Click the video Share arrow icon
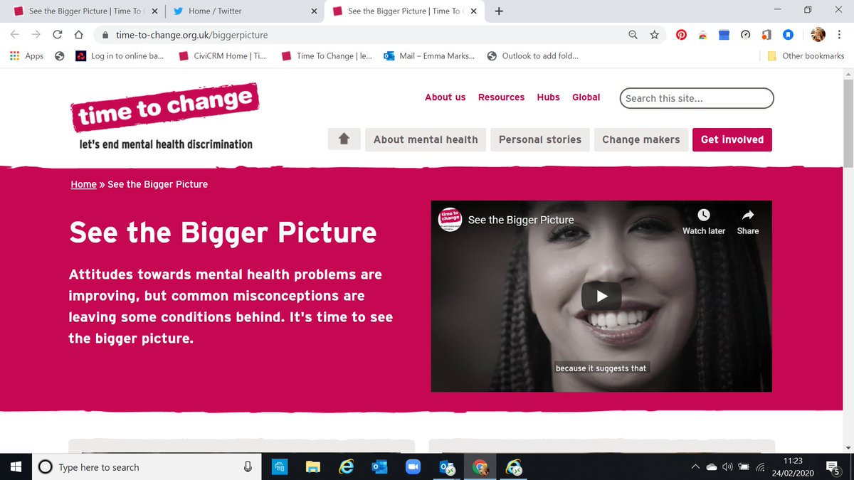Viewport: 854px width, 480px height. point(748,215)
